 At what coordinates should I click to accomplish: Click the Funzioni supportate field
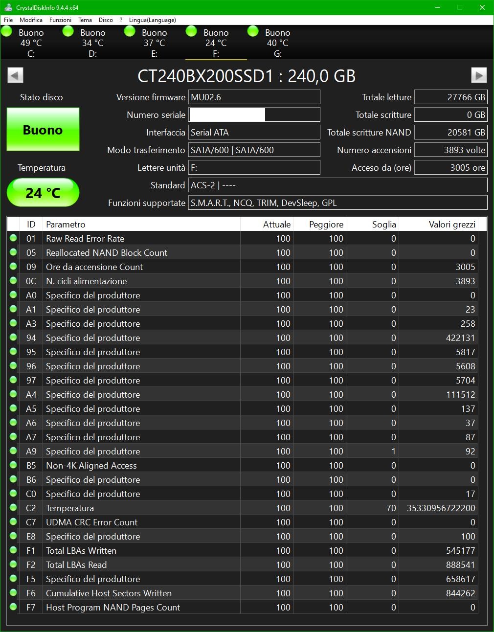point(338,203)
